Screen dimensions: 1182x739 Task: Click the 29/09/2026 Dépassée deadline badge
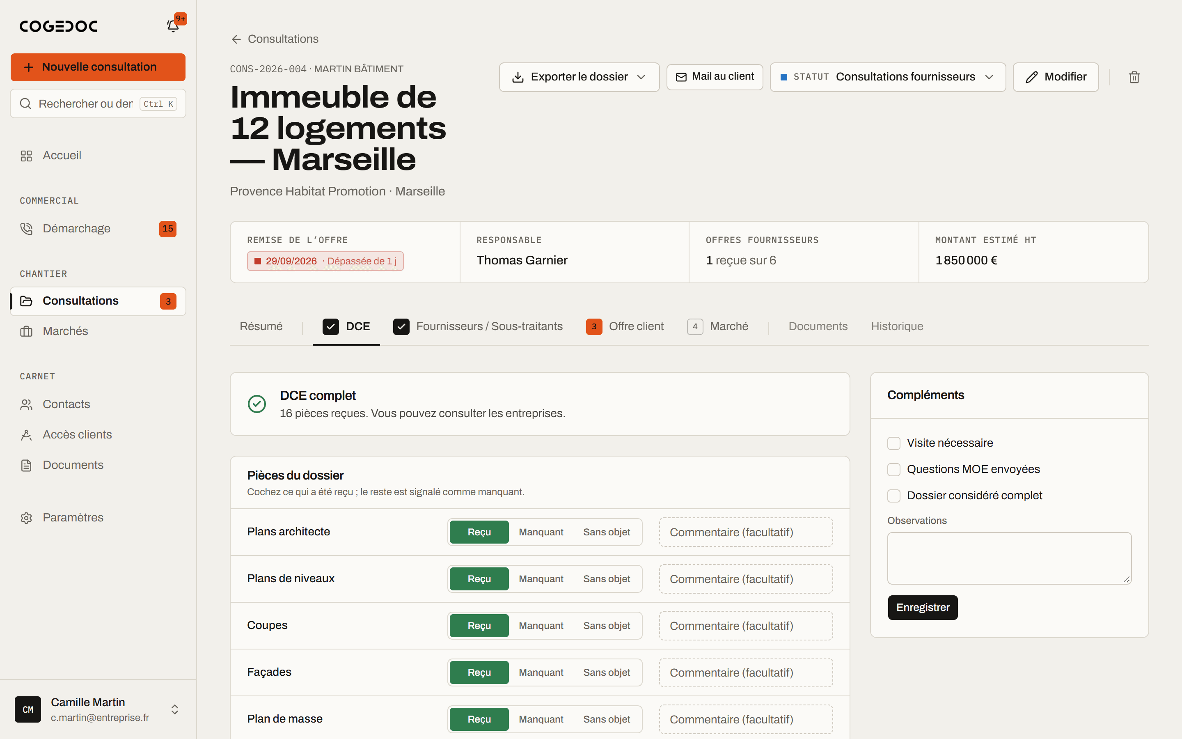(x=325, y=261)
